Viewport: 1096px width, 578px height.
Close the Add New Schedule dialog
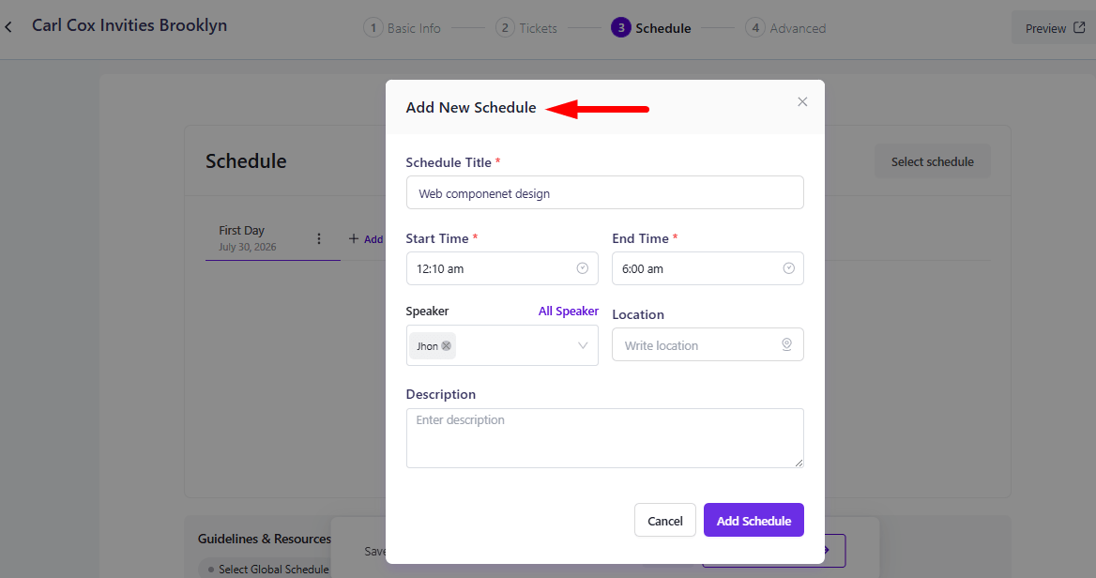click(x=802, y=102)
